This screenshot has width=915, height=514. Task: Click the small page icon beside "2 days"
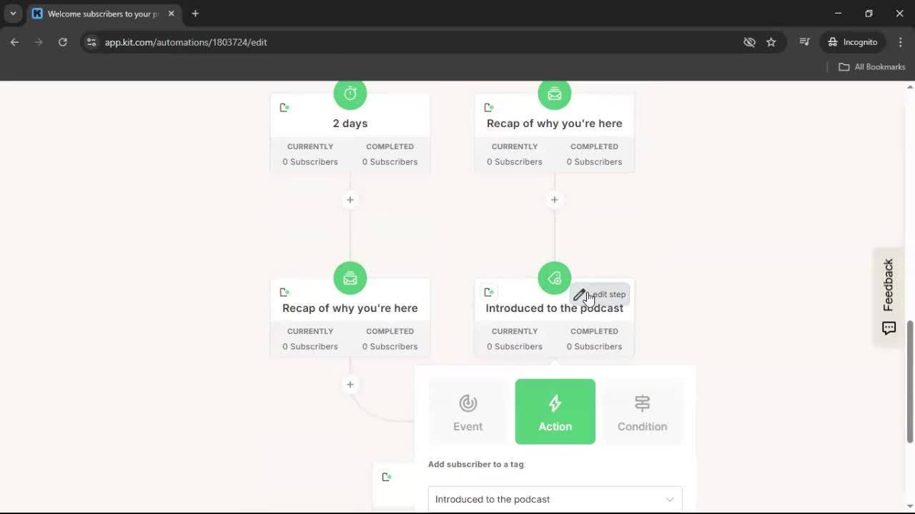tap(285, 106)
